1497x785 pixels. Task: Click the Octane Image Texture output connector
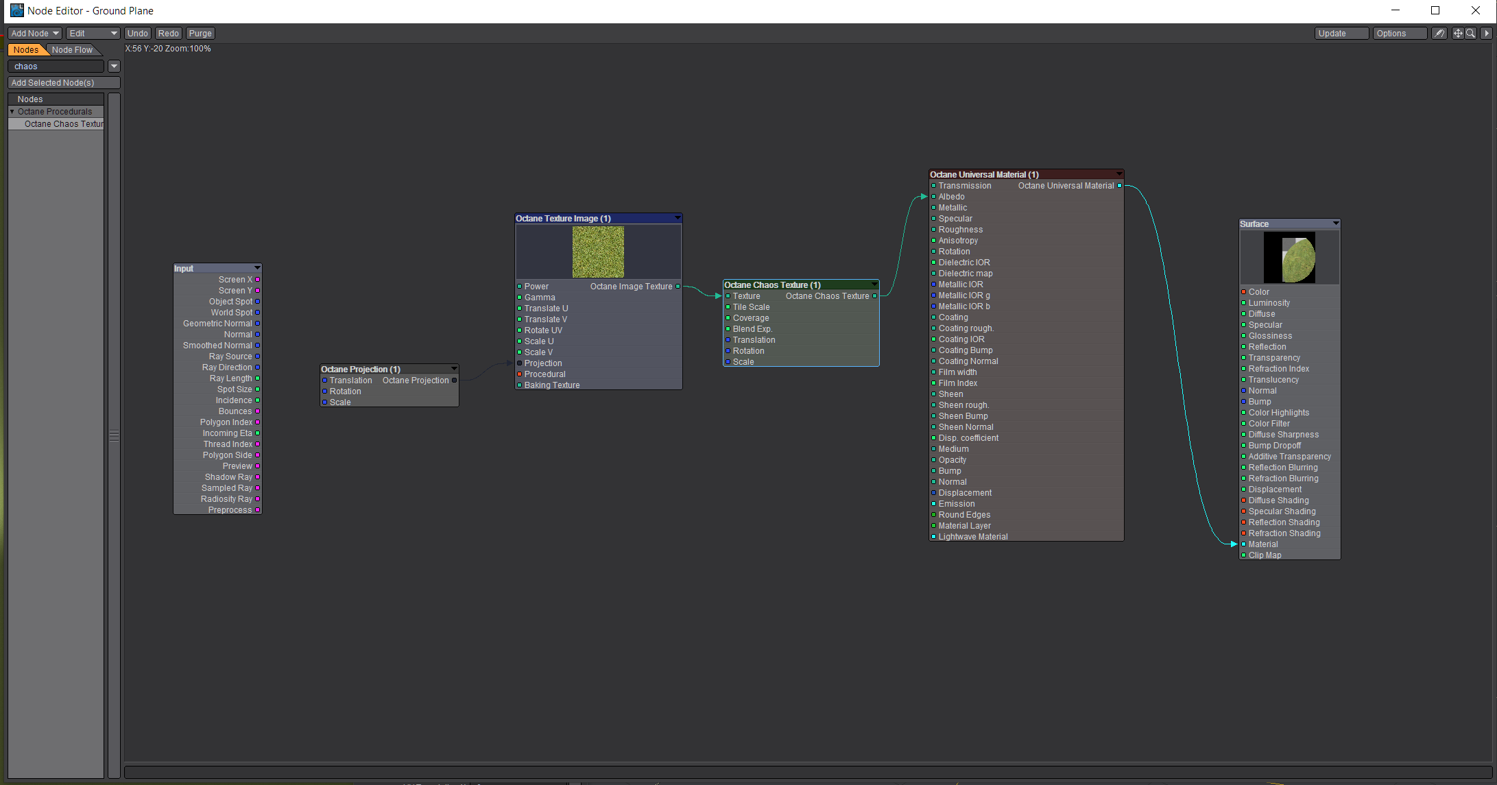pyautogui.click(x=678, y=287)
